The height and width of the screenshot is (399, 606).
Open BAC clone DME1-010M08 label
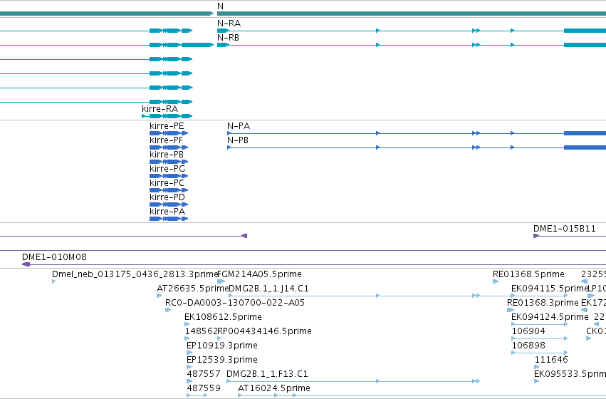pos(55,256)
